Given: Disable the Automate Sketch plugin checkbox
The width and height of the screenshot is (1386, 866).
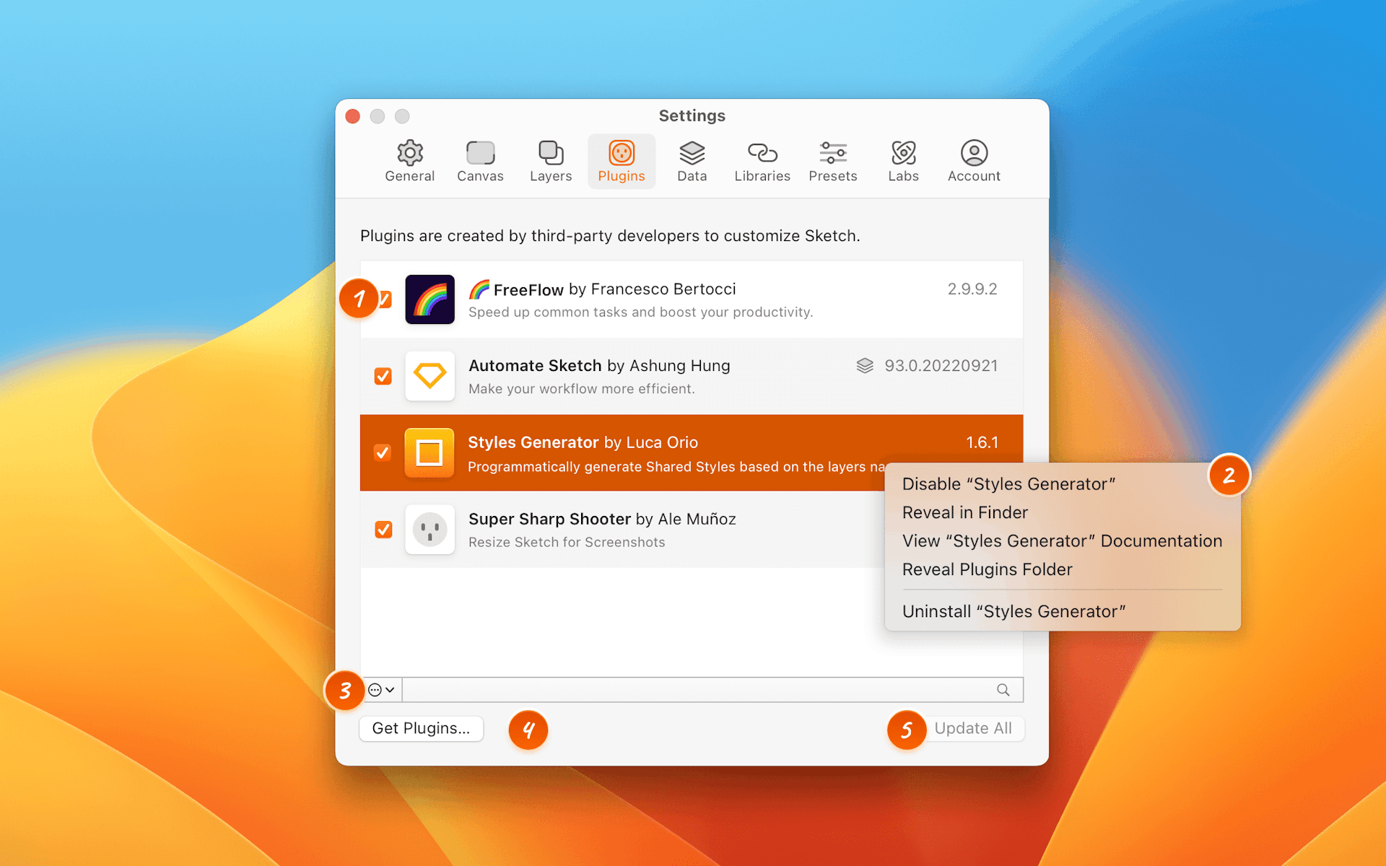Looking at the screenshot, I should click(x=383, y=376).
